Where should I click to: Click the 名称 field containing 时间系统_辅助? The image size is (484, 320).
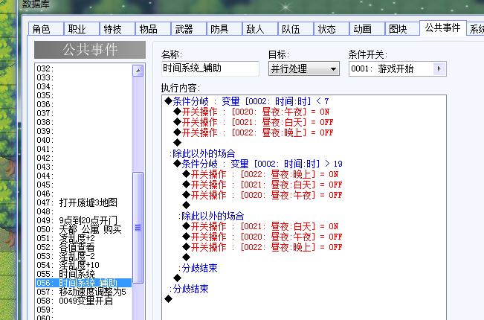(210, 68)
